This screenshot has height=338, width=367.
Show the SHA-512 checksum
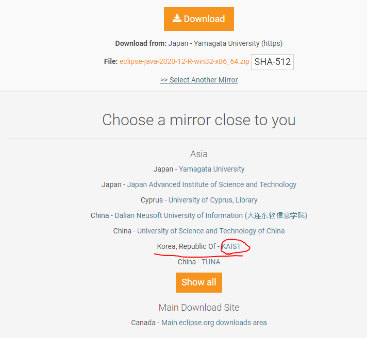tap(272, 62)
